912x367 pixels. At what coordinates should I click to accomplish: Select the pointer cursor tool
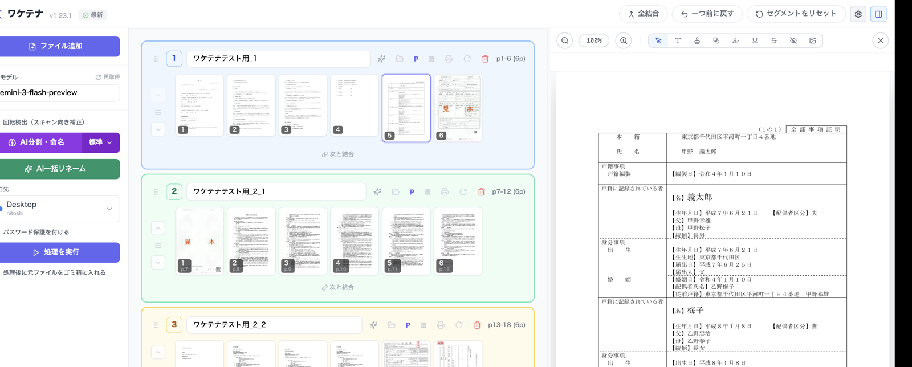click(x=658, y=40)
